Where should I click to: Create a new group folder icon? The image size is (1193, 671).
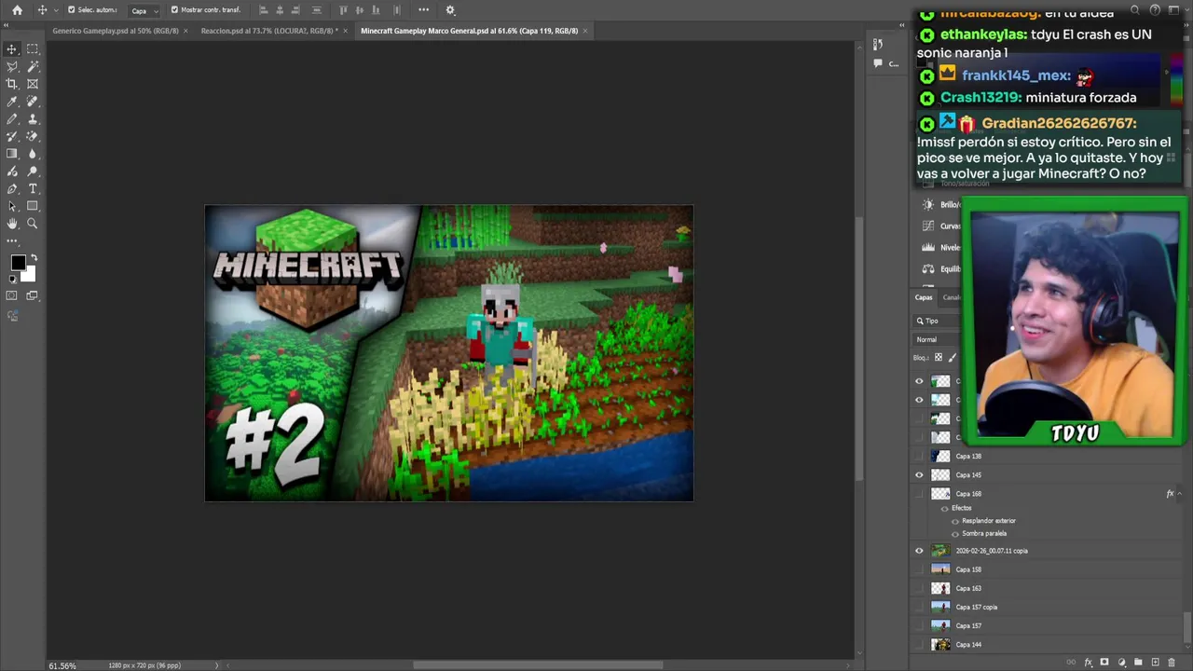[1138, 663]
